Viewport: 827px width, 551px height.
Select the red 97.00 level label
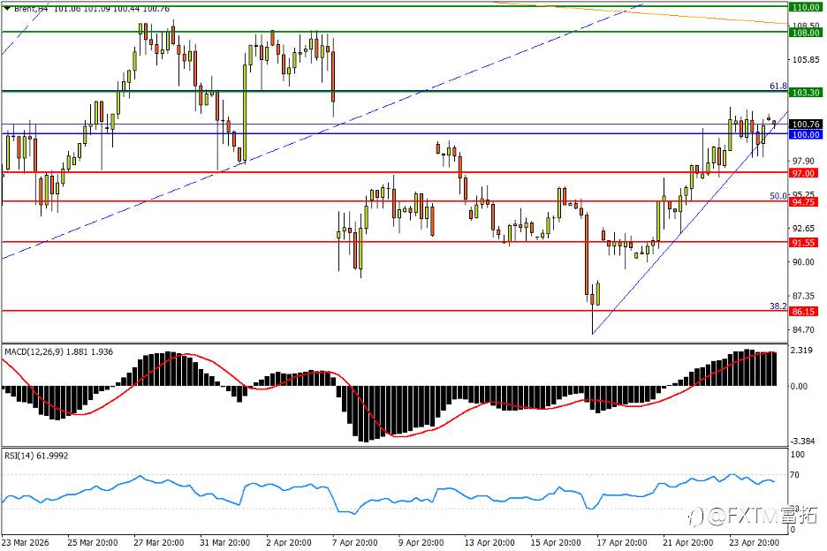coord(803,173)
